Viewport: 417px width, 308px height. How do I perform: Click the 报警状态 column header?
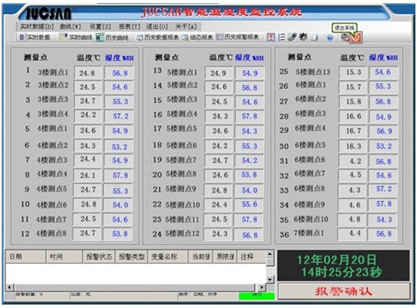click(x=99, y=257)
